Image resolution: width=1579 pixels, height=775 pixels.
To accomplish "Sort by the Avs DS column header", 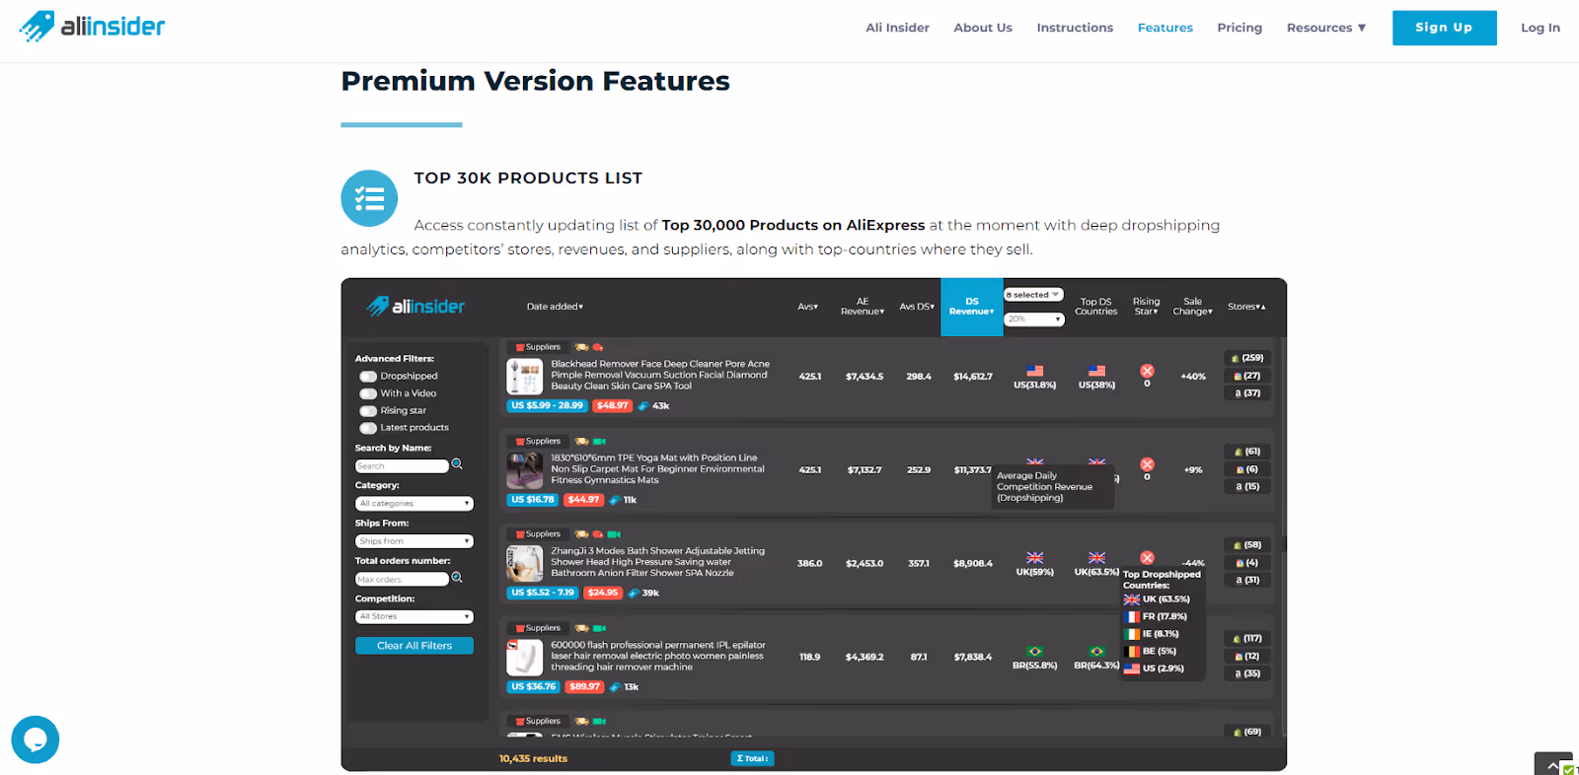I will [917, 307].
